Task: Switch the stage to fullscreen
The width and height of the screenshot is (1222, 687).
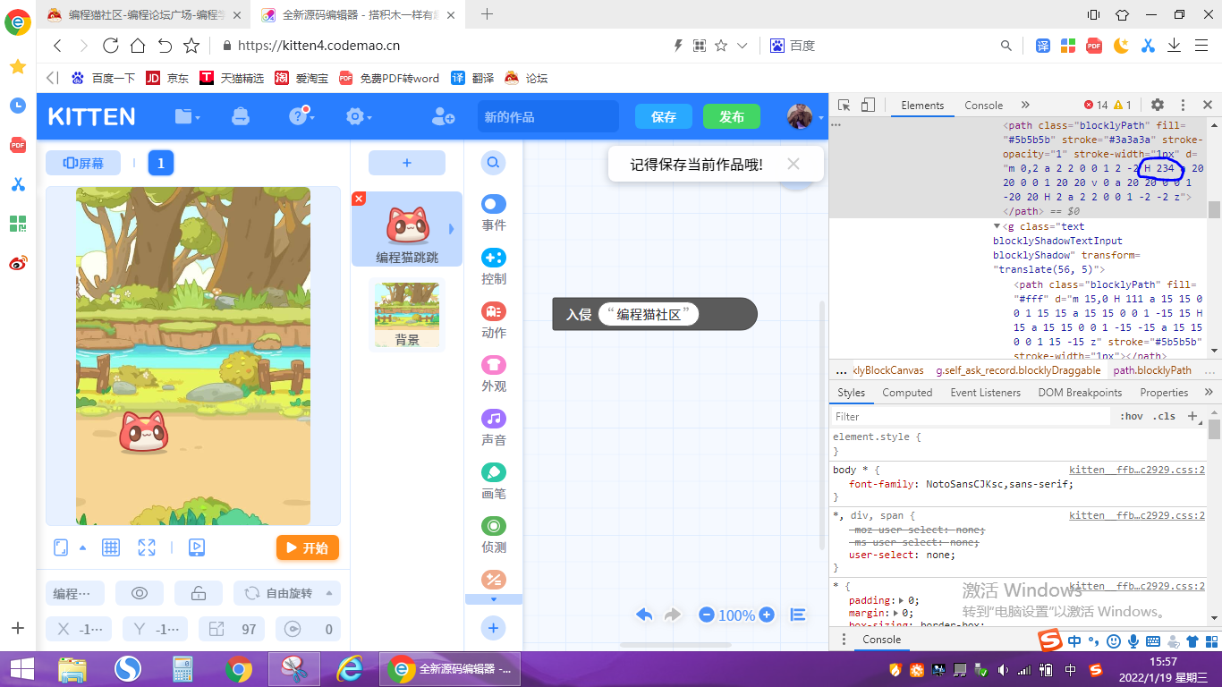Action: point(147,547)
